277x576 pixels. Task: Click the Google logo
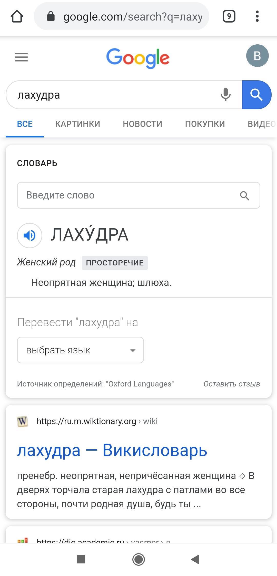pyautogui.click(x=138, y=58)
